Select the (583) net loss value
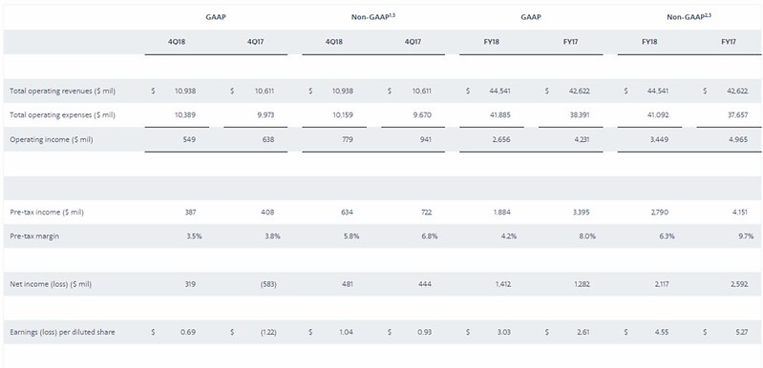 [268, 284]
